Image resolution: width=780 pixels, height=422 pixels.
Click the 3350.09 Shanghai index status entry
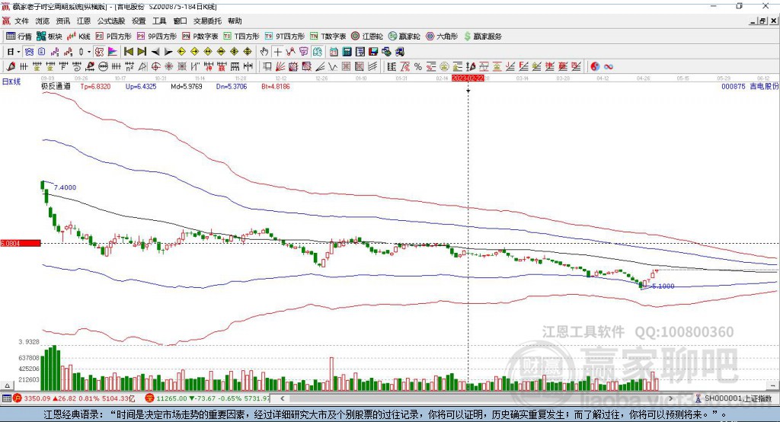coord(74,398)
